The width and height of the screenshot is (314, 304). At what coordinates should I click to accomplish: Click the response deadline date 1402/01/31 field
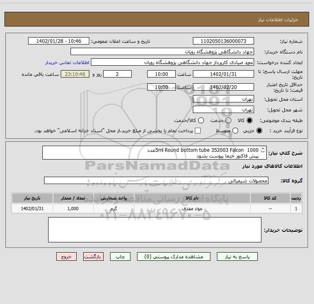pos(223,74)
